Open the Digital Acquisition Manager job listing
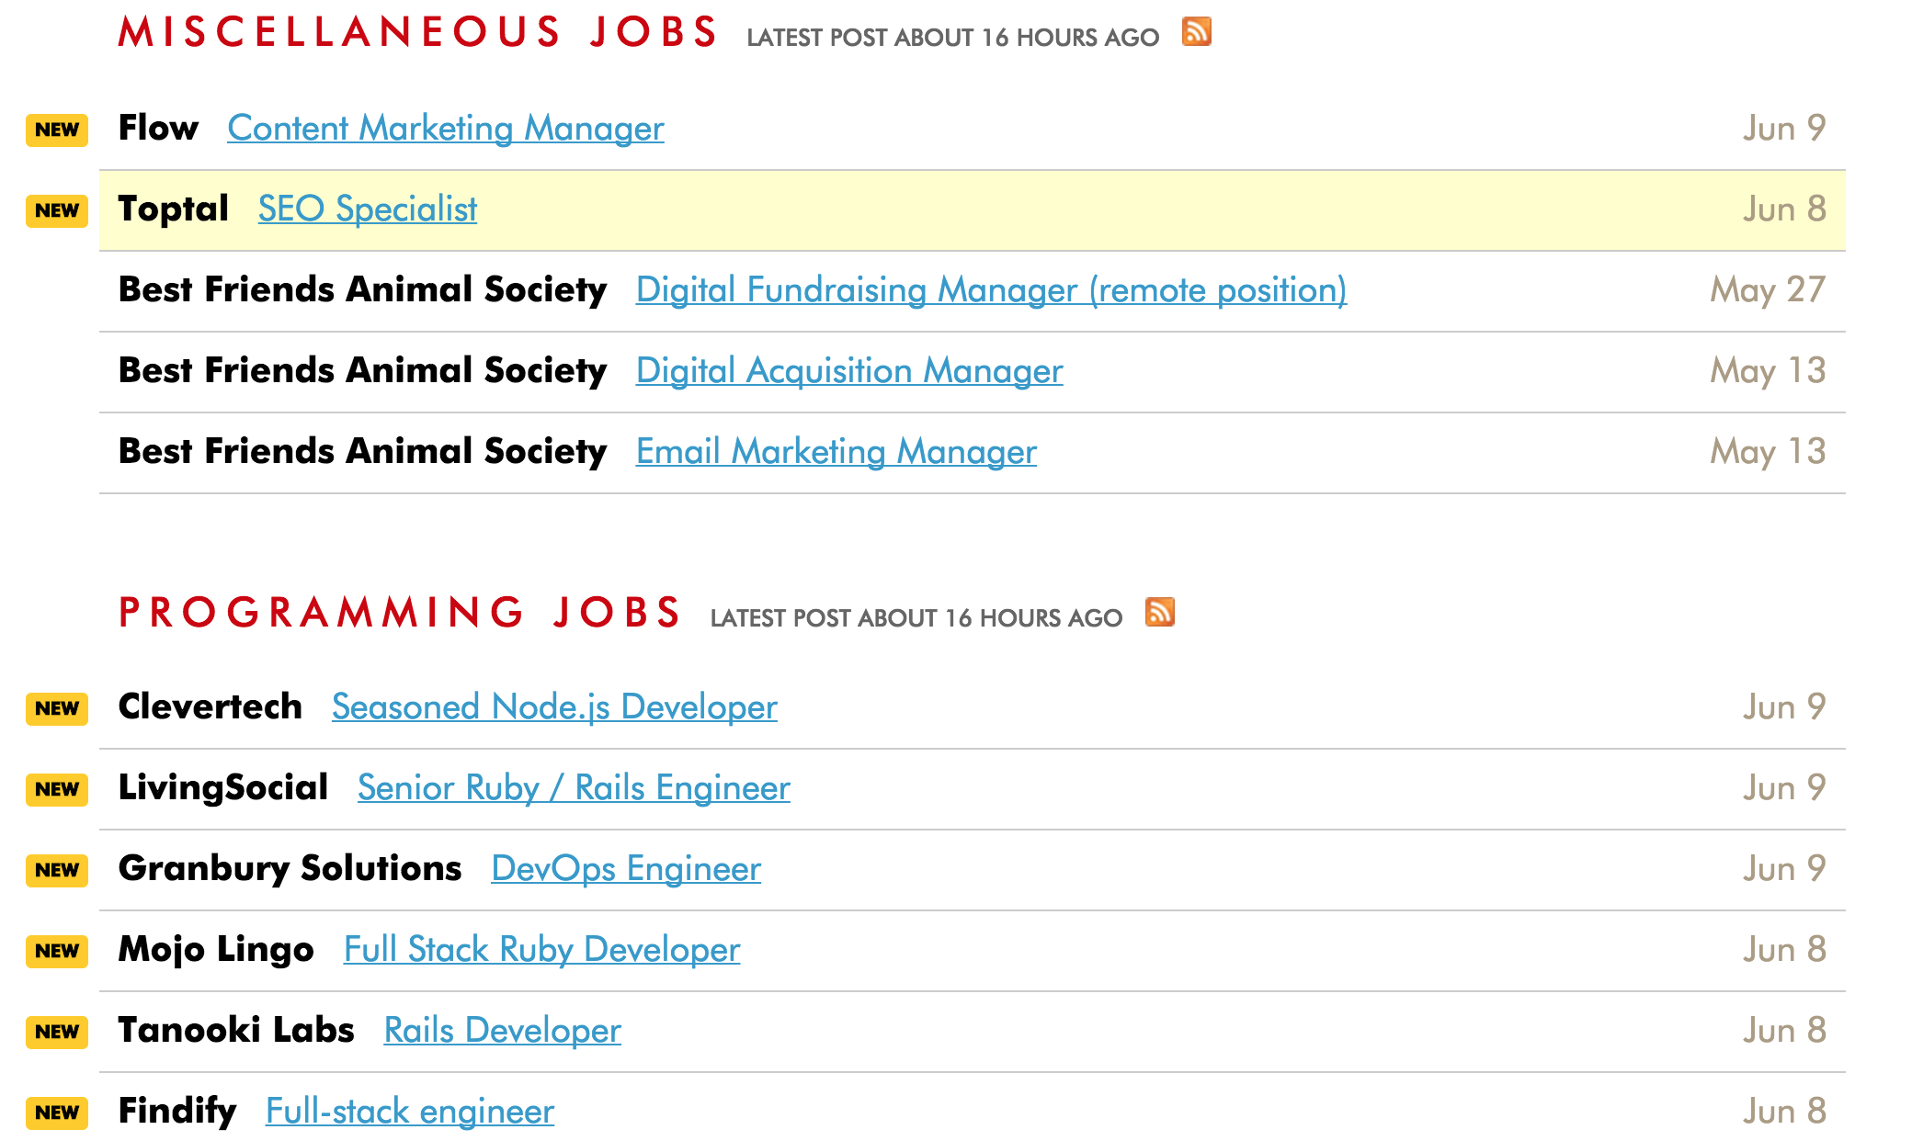The height and width of the screenshot is (1141, 1912). coord(849,370)
